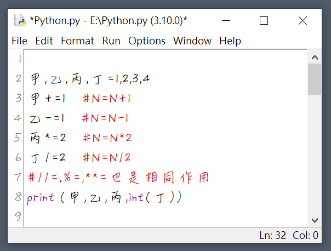Place cursor on empty line 1
Image resolution: width=331 pixels, height=251 pixels.
click(x=164, y=59)
